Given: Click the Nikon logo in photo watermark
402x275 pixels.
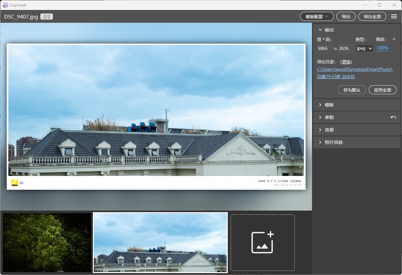Looking at the screenshot, I should pos(15,183).
